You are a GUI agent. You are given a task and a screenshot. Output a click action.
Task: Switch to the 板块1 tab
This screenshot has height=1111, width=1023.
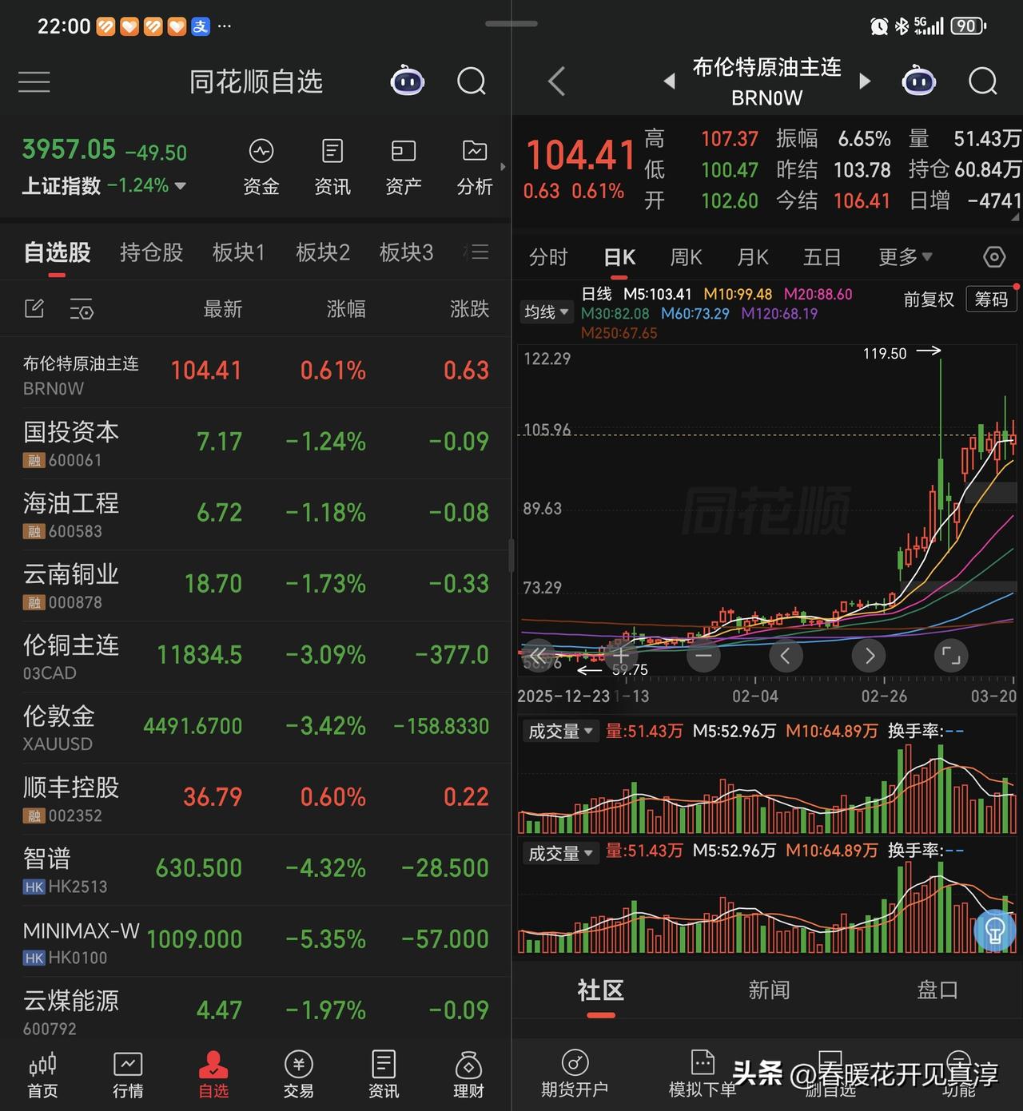tap(238, 252)
